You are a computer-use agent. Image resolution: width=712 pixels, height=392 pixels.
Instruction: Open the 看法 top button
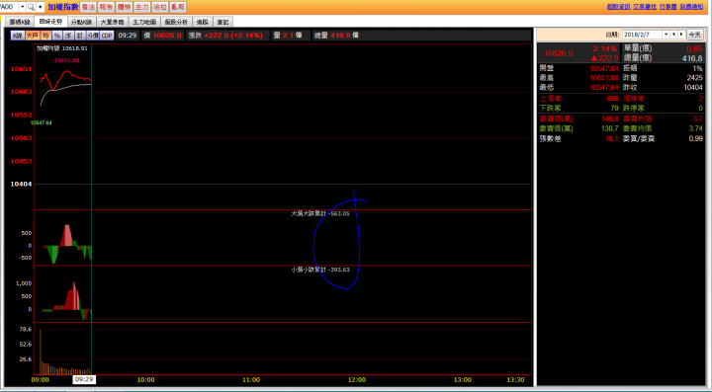pyautogui.click(x=88, y=7)
